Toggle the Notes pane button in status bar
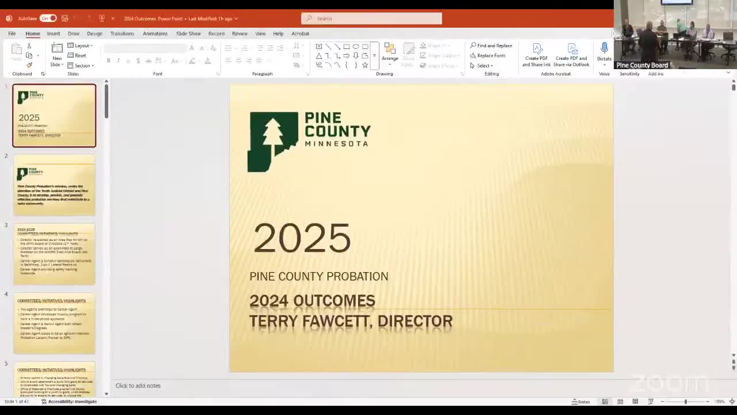The image size is (737, 415). (x=581, y=402)
